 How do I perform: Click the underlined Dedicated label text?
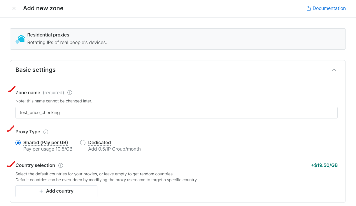tap(99, 143)
